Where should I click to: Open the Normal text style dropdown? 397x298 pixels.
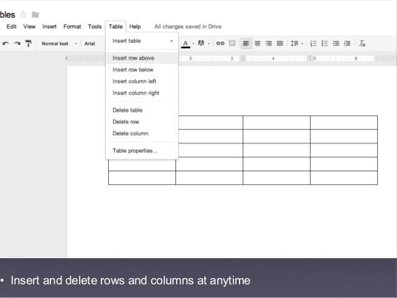(58, 44)
